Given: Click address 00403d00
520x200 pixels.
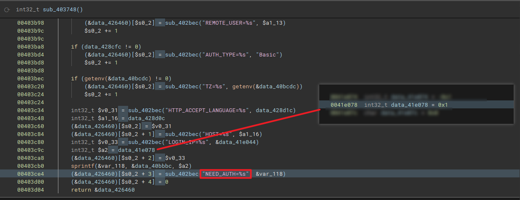Looking at the screenshot, I should click(x=30, y=182).
